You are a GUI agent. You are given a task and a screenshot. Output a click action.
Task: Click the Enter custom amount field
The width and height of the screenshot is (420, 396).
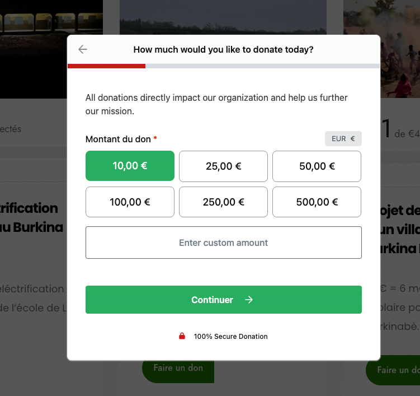(x=223, y=243)
